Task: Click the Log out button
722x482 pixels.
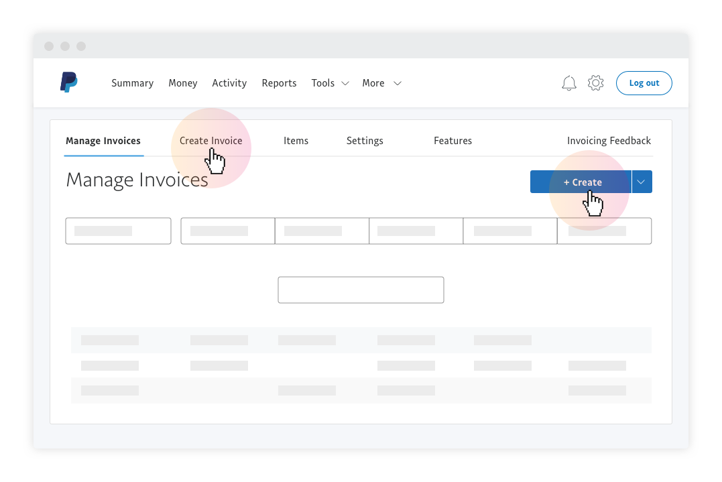Action: [x=644, y=83]
